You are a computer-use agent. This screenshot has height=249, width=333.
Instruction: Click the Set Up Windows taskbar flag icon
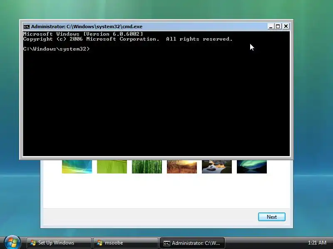(33, 243)
